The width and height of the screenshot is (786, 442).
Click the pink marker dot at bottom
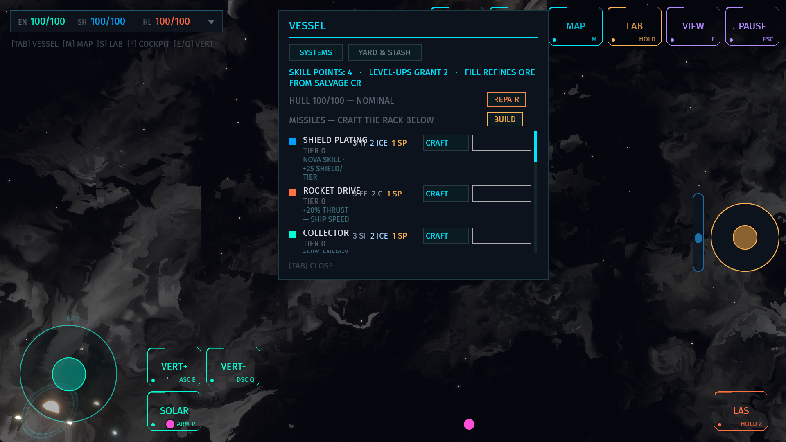469,424
